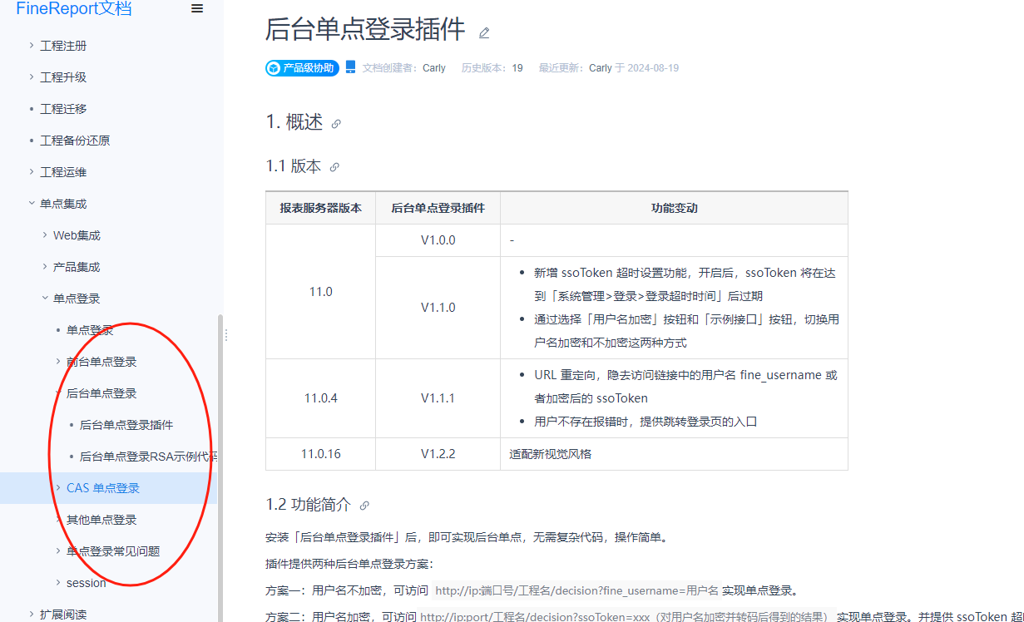1024x622 pixels.
Task: Select the 后台单点登录 tree item
Action: coord(101,393)
